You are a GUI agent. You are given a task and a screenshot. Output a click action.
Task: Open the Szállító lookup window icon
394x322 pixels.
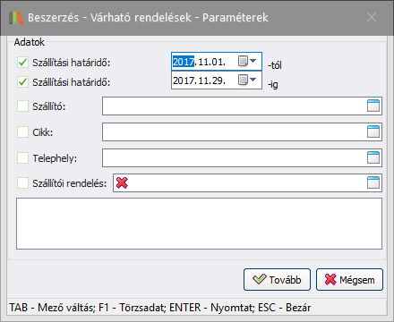(373, 106)
